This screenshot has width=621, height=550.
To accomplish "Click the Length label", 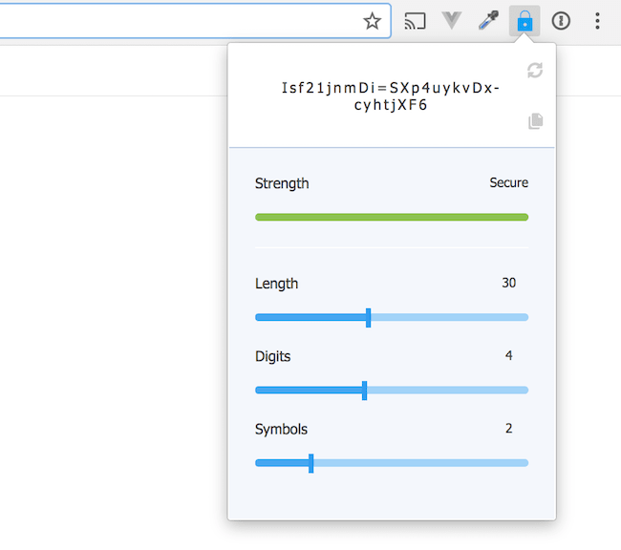I will coord(276,284).
